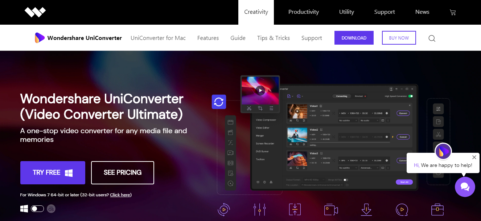The width and height of the screenshot is (481, 221).
Task: Click the user account icon in the app window
Action: coord(391,89)
